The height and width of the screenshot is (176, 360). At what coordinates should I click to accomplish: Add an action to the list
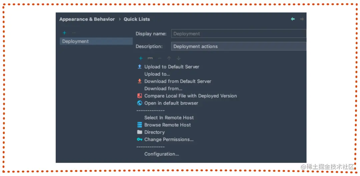(x=141, y=58)
